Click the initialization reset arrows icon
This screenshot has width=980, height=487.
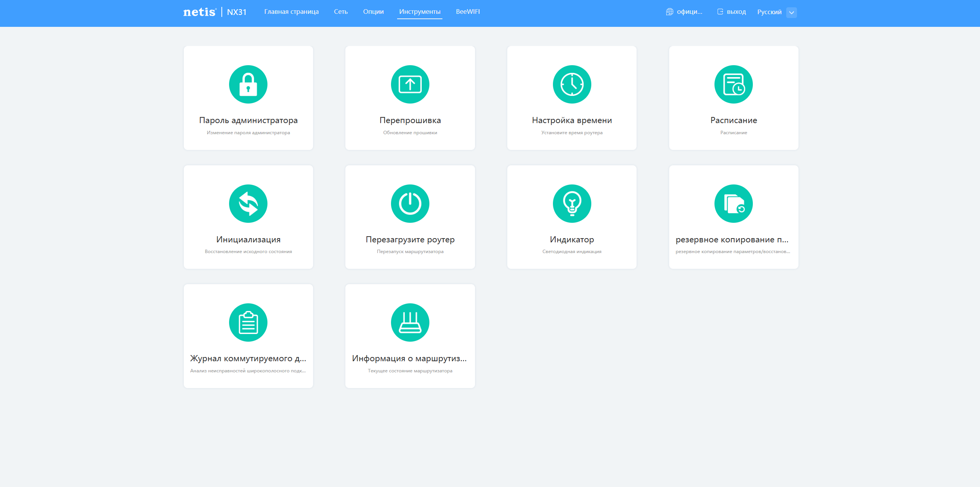[248, 204]
